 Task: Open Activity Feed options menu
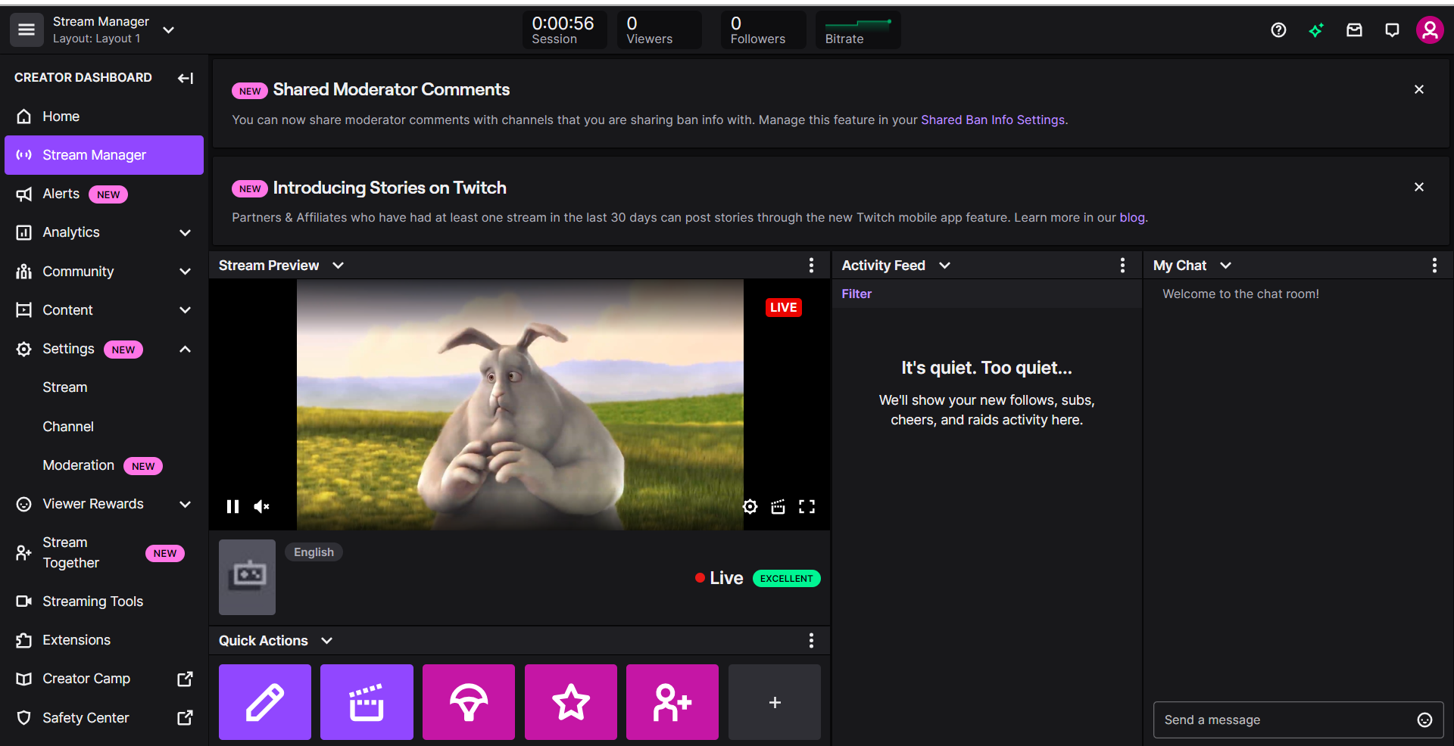pos(1122,266)
